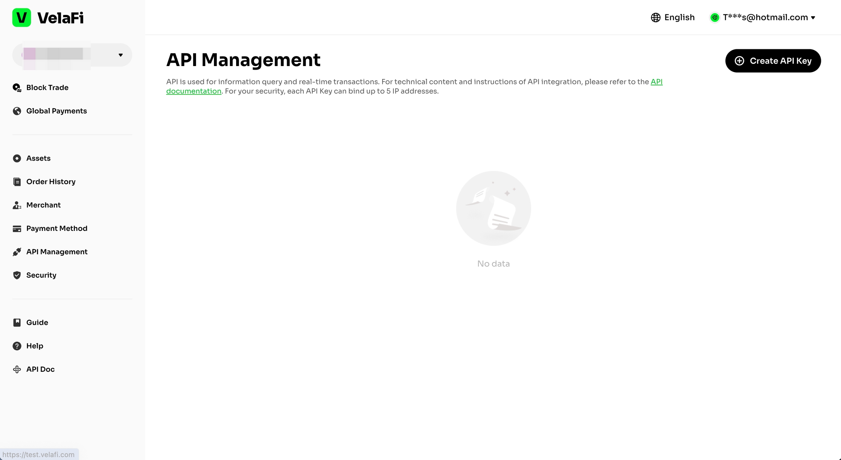Click the VelaFi green logo icon
This screenshot has height=460, width=841.
click(22, 18)
